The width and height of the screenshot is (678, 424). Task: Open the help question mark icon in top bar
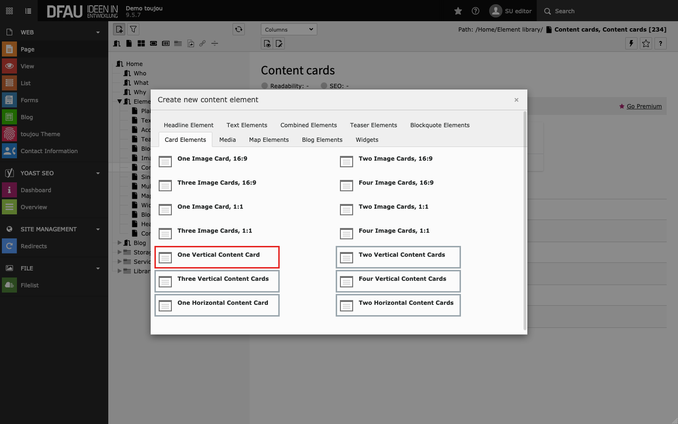pos(476,11)
